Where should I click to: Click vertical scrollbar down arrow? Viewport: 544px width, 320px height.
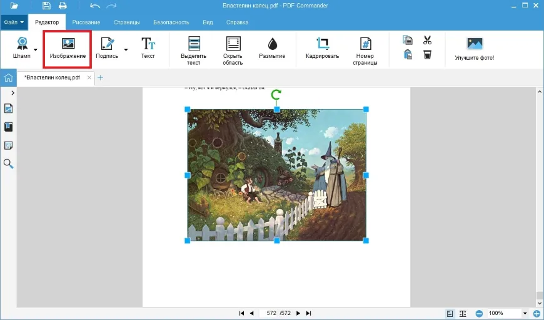[540, 303]
